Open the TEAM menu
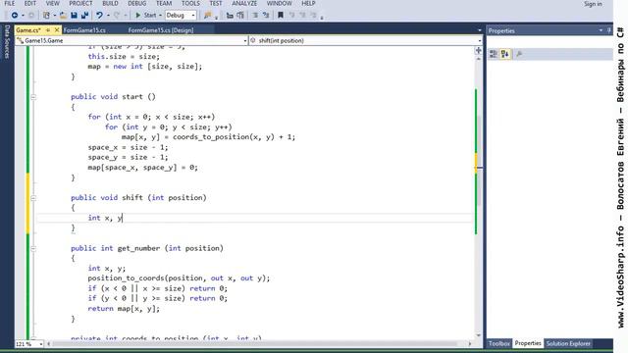This screenshot has width=628, height=353. 164,3
